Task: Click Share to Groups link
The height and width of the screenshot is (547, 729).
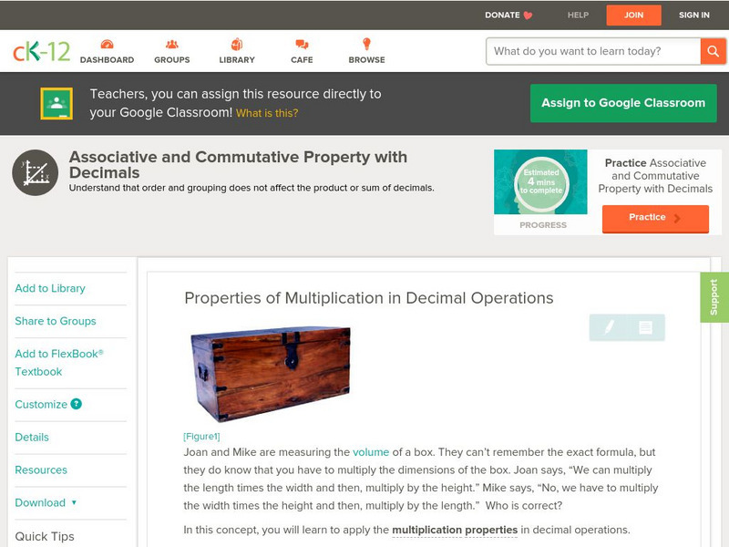Action: tap(56, 321)
